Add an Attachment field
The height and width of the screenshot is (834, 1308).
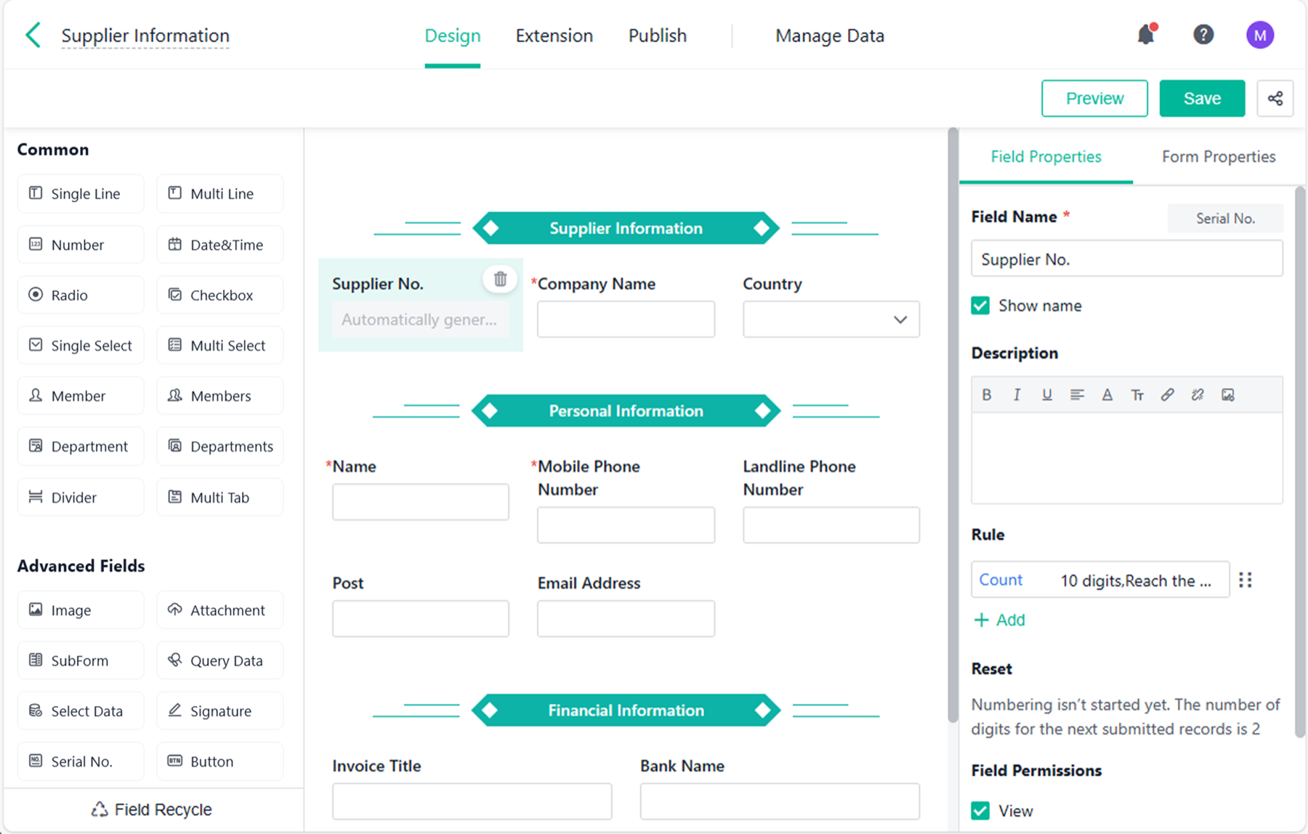pos(220,610)
